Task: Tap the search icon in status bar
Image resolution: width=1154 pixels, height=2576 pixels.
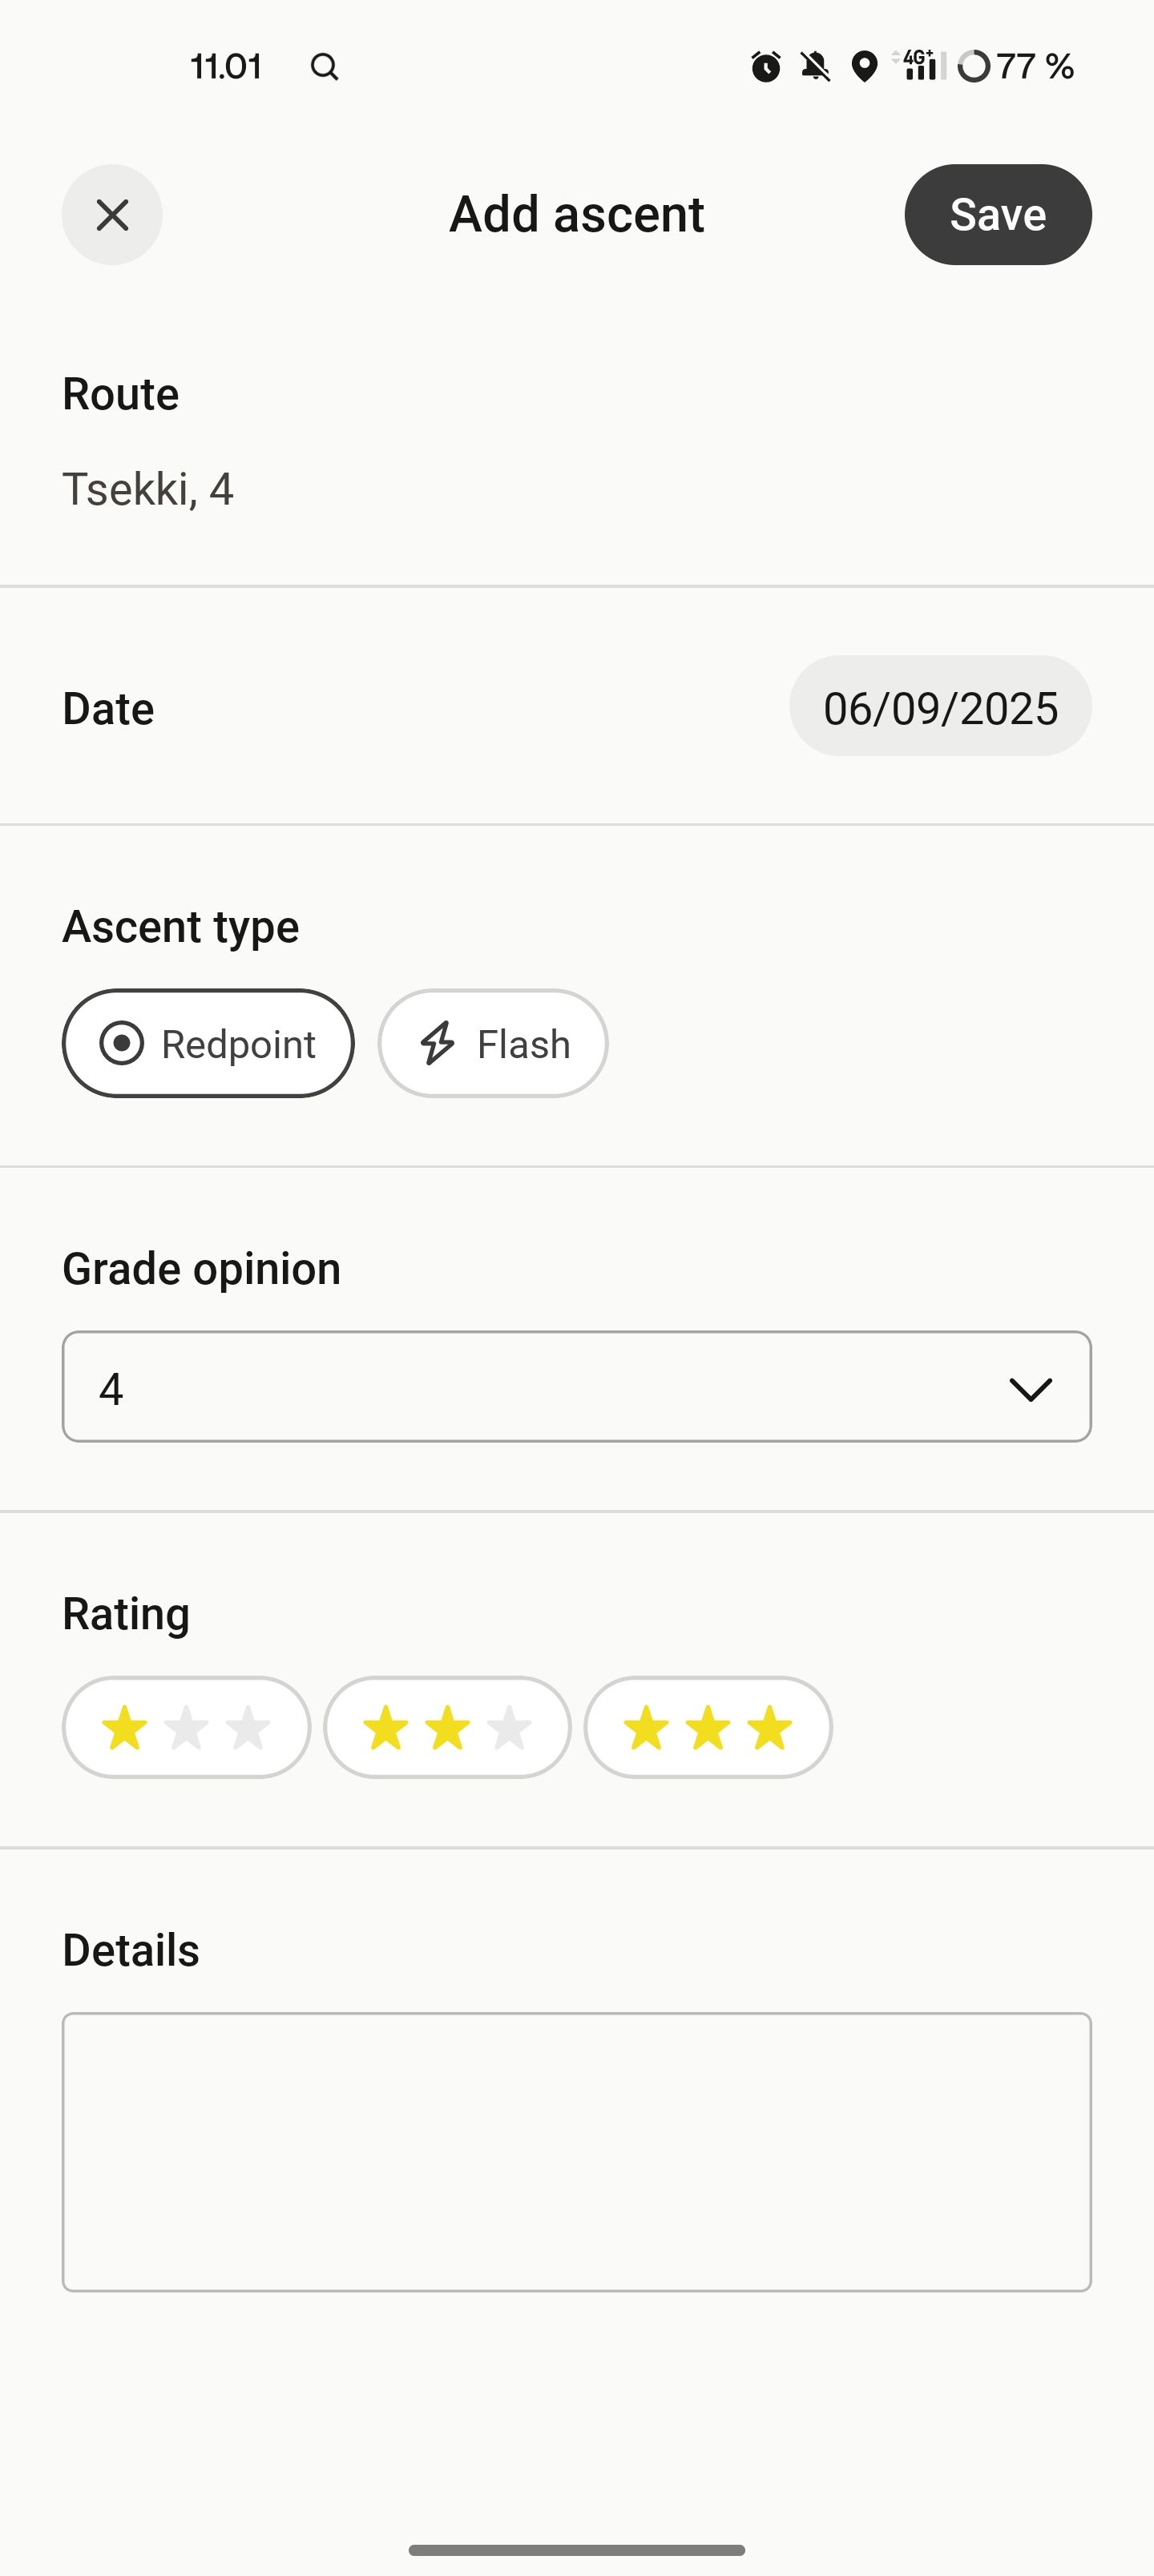Action: [x=325, y=67]
